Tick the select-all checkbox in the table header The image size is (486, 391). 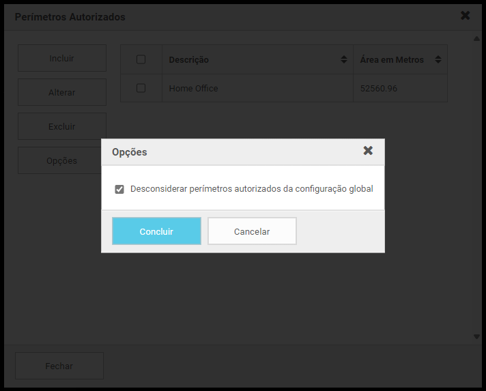pyautogui.click(x=141, y=60)
